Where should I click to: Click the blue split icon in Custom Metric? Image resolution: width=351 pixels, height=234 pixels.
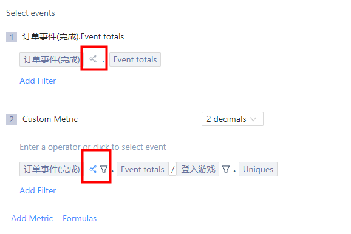(x=93, y=169)
